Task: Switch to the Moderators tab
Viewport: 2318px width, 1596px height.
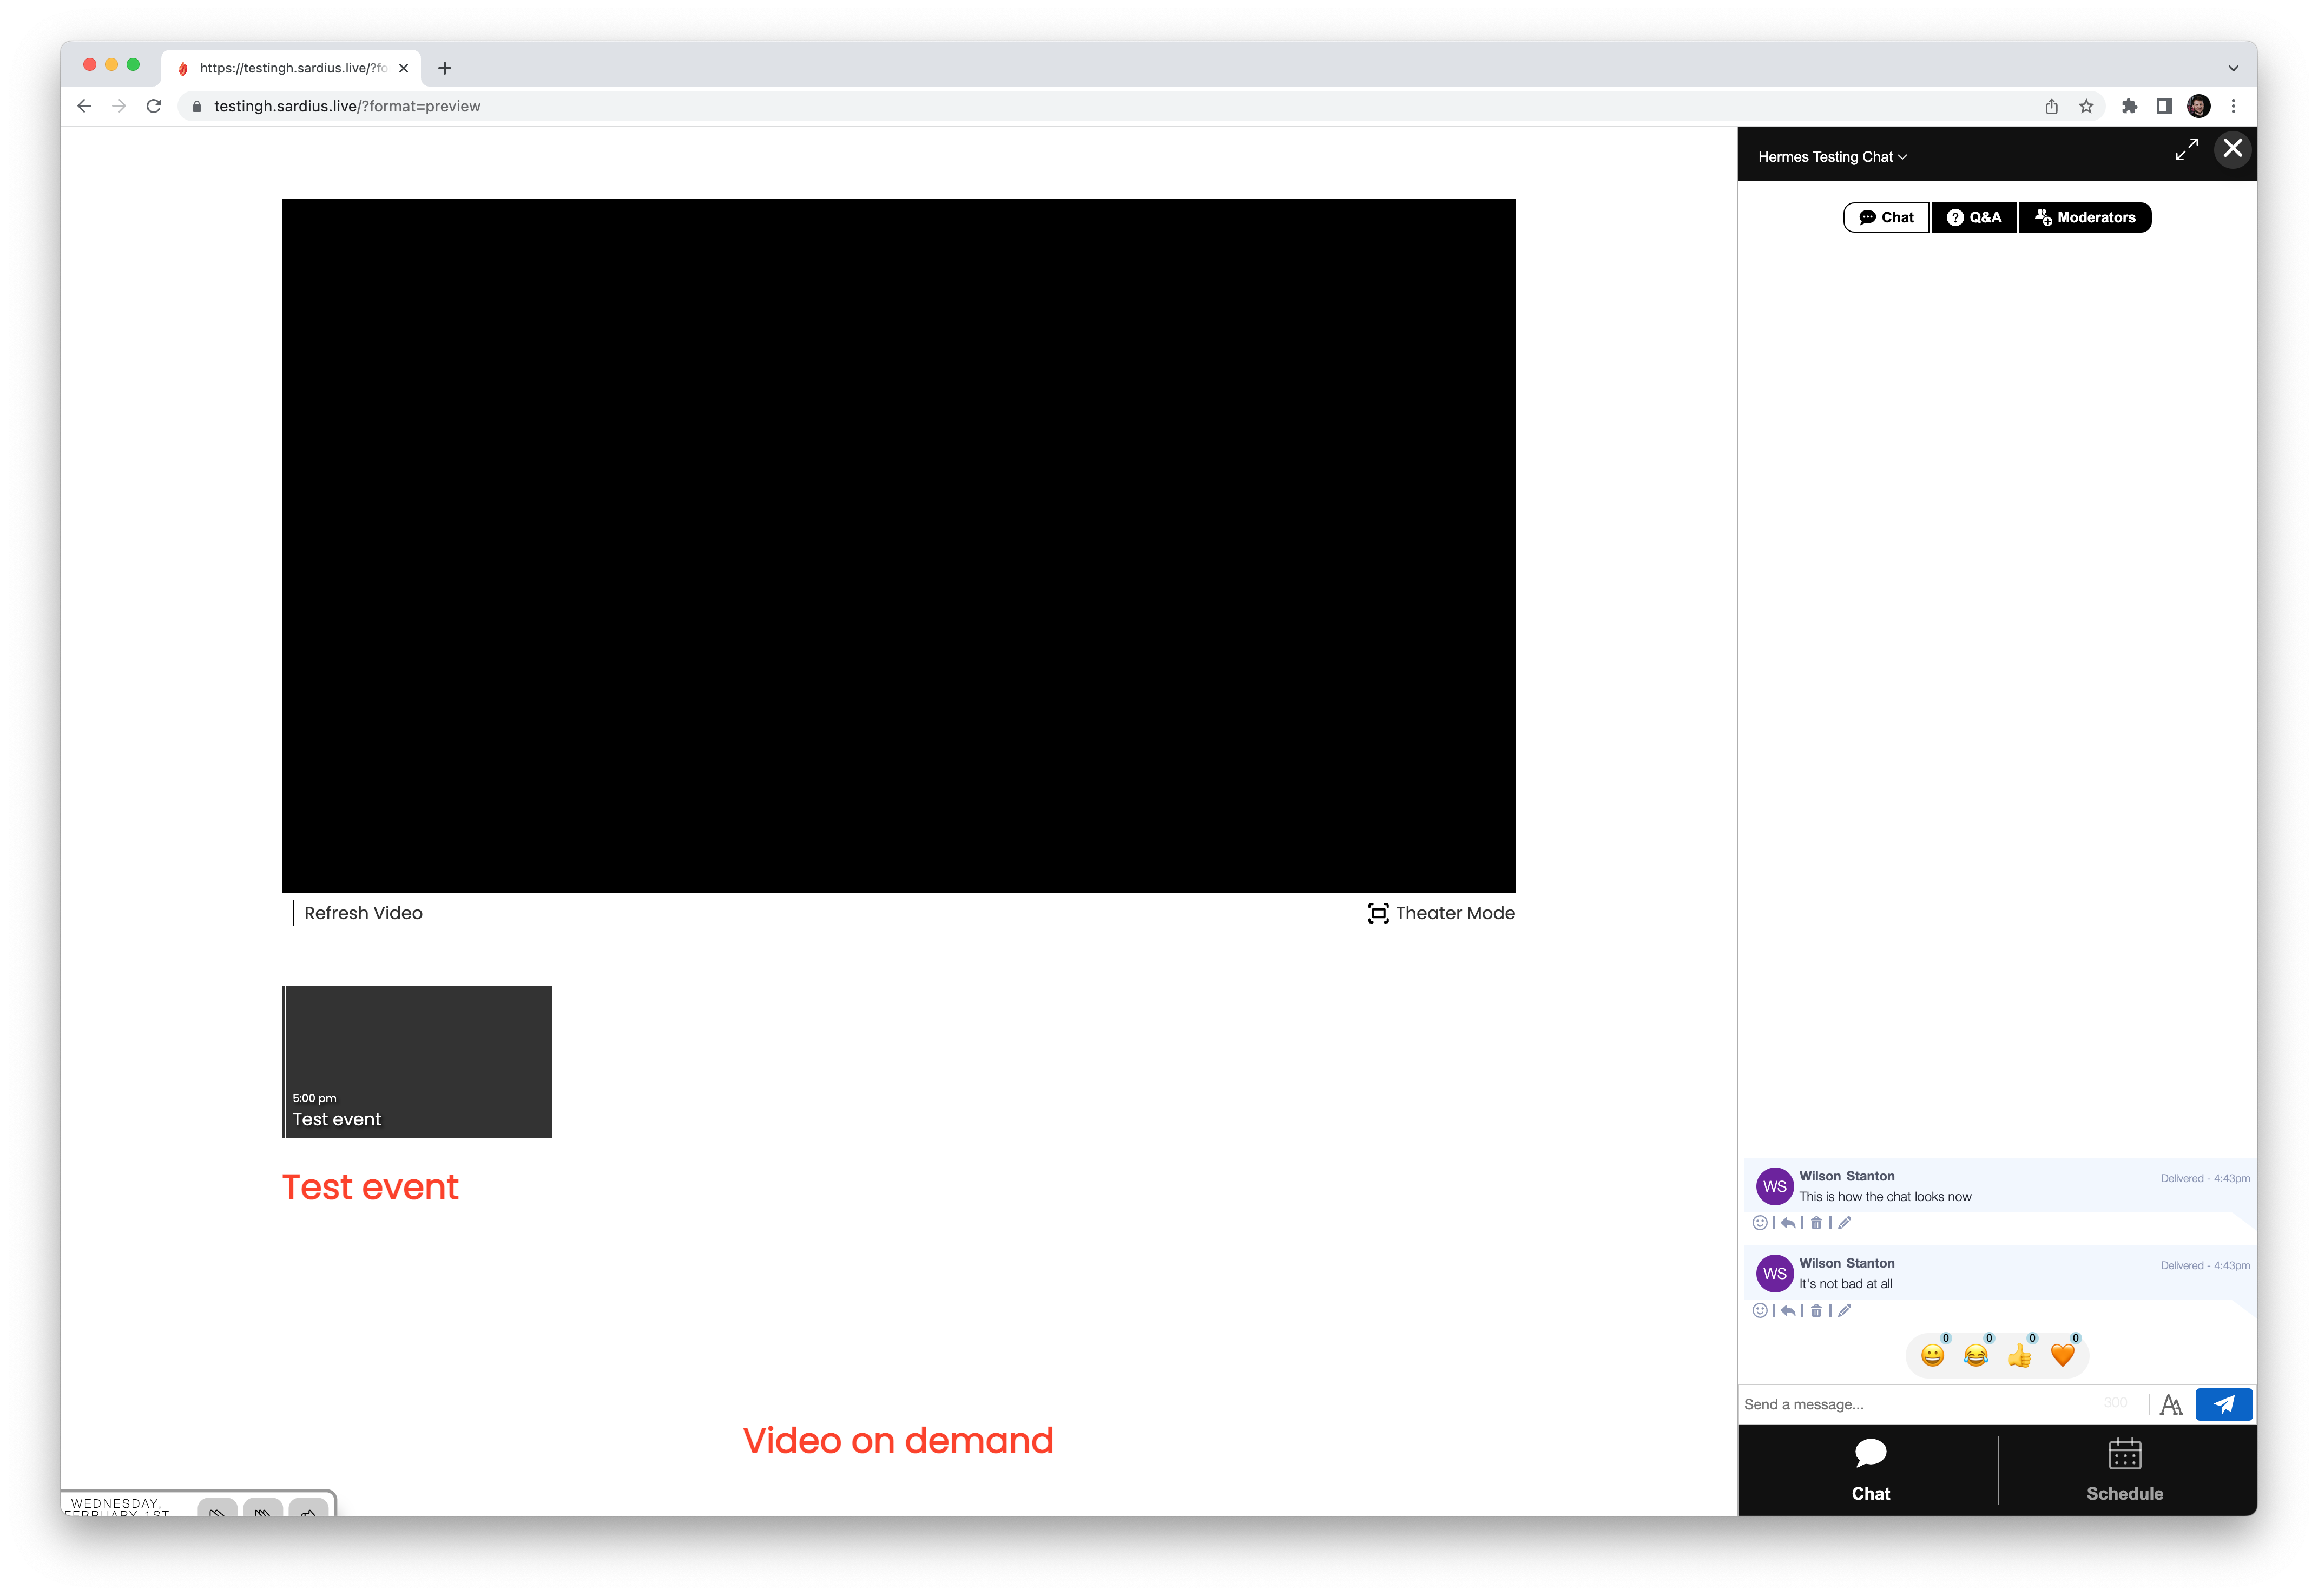Action: click(2085, 217)
